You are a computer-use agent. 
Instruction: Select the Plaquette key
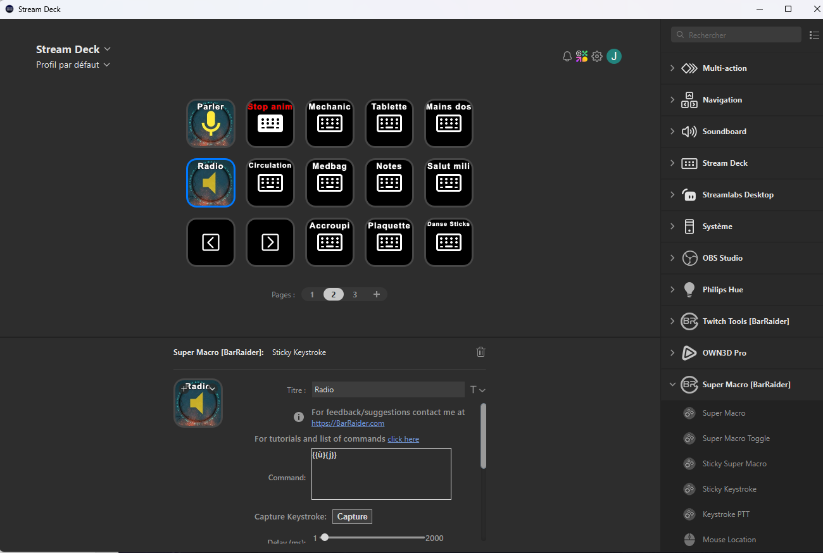(x=389, y=242)
